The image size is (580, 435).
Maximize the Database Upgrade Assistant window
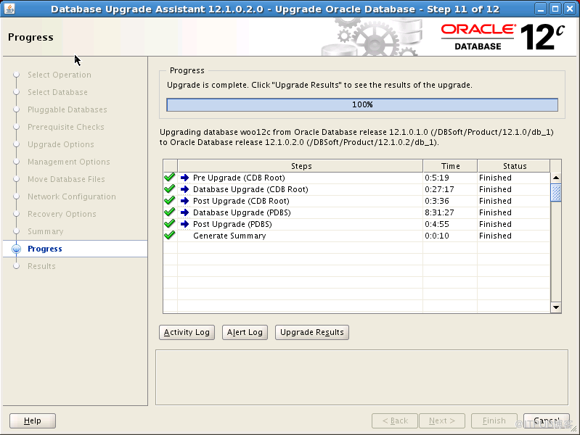(x=555, y=9)
